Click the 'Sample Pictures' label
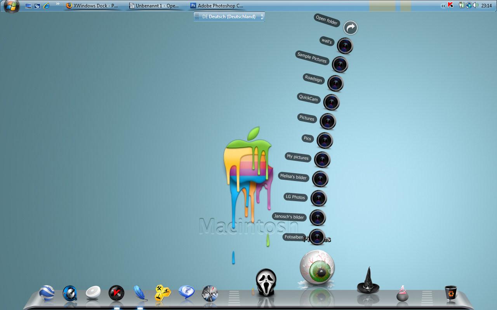497x310 pixels. (312, 58)
